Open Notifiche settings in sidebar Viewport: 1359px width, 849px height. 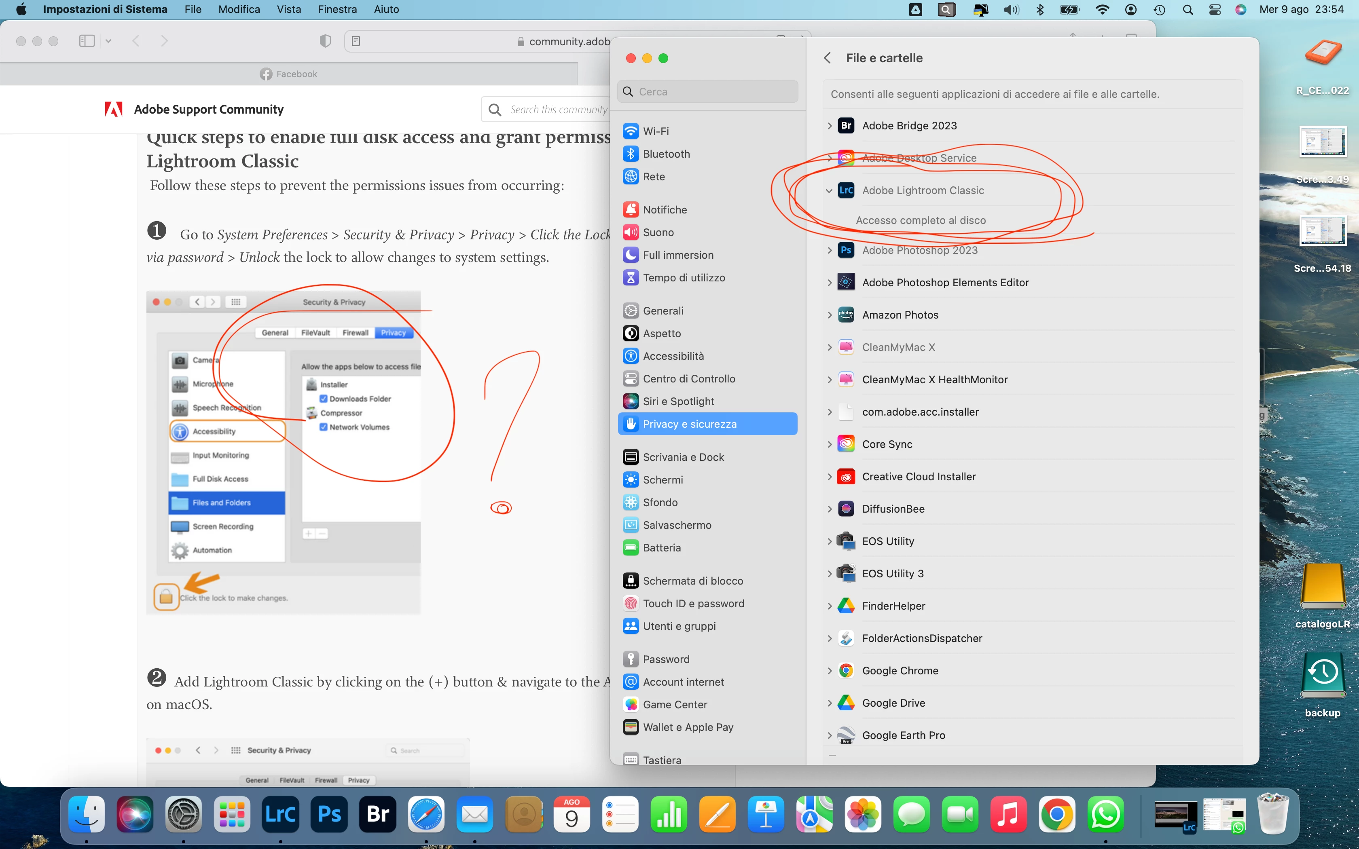tap(665, 209)
